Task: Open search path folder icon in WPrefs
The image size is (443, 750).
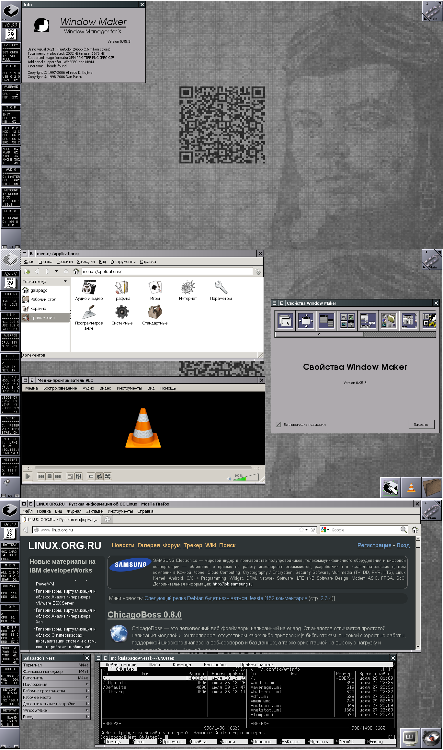Action: 389,321
